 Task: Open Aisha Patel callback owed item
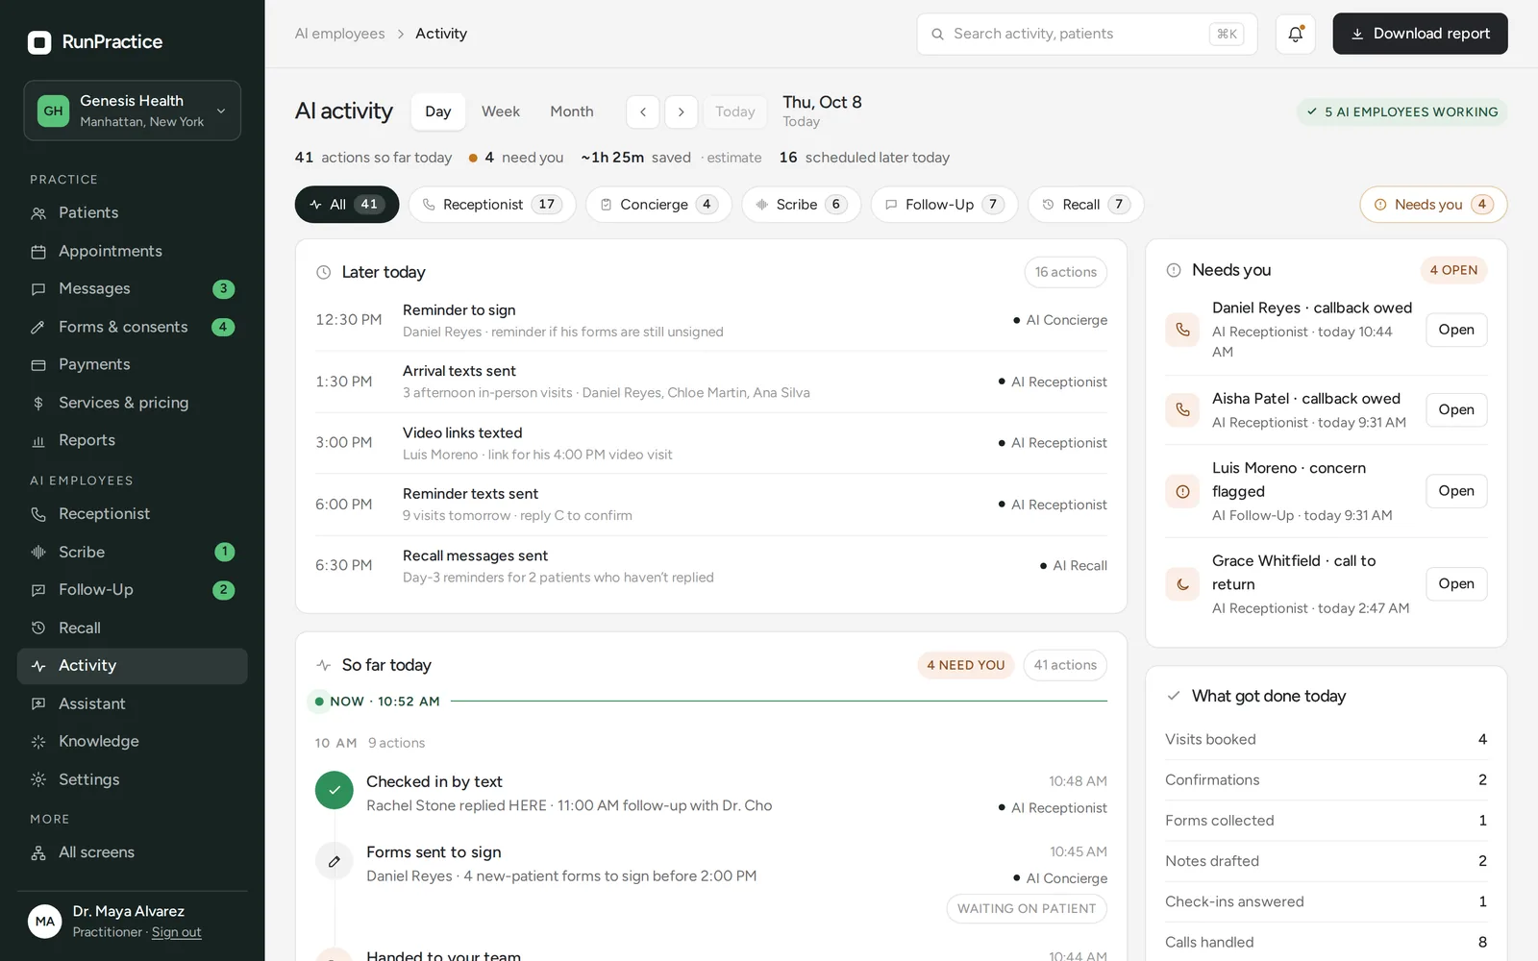[1456, 409]
